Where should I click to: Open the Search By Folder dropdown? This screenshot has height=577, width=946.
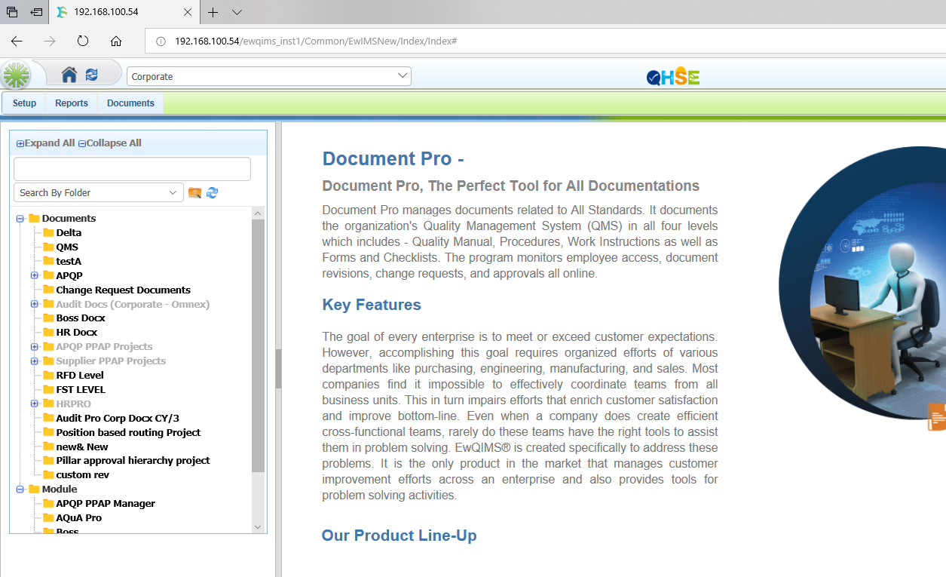[x=99, y=193]
